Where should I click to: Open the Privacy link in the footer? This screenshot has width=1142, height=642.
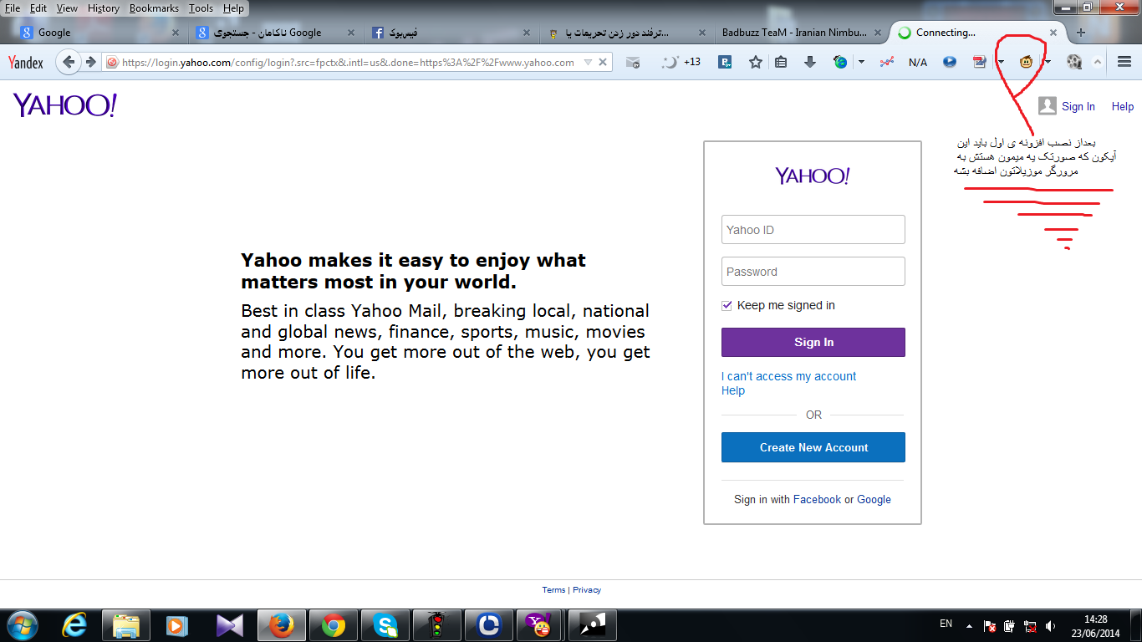pyautogui.click(x=587, y=589)
